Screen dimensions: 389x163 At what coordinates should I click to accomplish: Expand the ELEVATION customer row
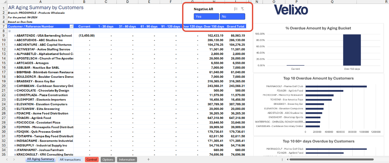pos(15,104)
